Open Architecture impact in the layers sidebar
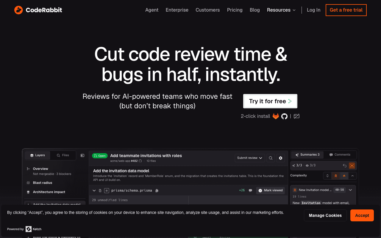This screenshot has width=381, height=238. pos(49,192)
